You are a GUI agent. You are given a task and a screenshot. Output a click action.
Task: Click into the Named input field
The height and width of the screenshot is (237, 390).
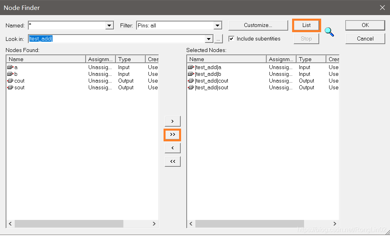click(x=67, y=25)
